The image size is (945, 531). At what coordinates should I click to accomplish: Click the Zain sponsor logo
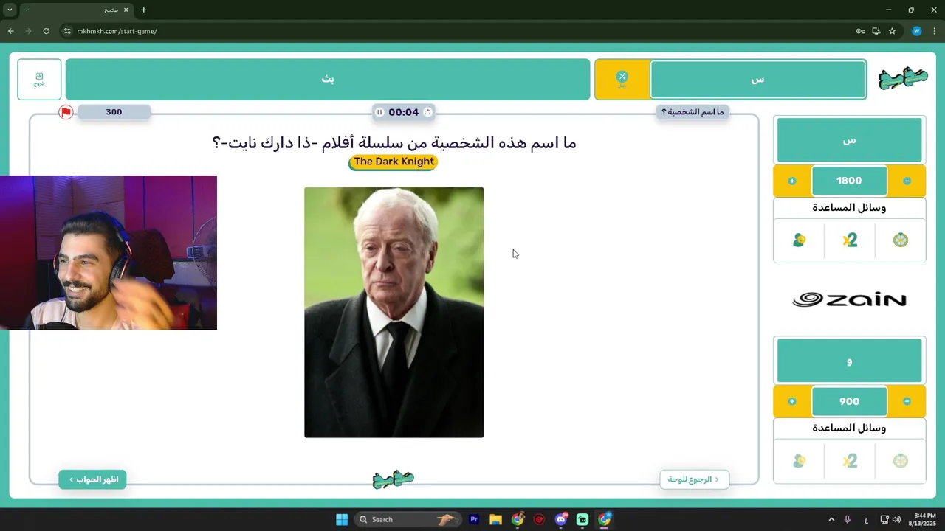coord(849,299)
